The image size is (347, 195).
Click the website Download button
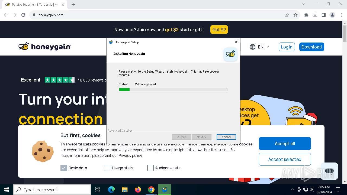311,47
